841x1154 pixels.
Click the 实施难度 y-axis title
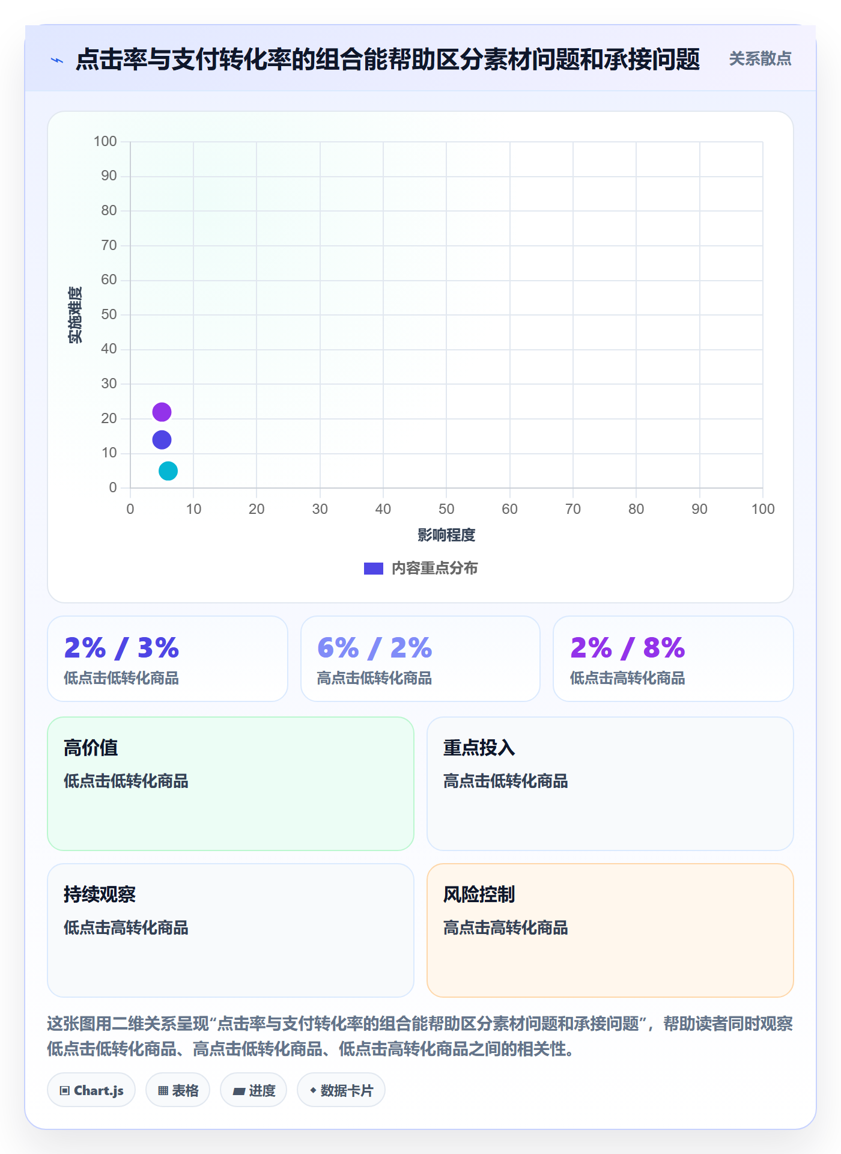coord(75,315)
